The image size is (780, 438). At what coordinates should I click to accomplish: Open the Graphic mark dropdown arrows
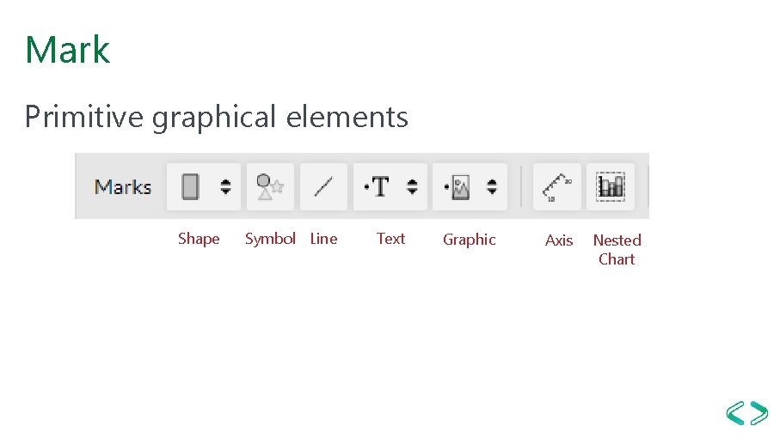tap(492, 186)
